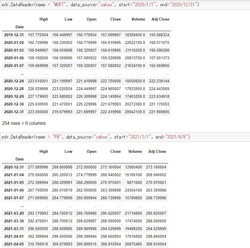Image resolution: width=250 pixels, height=248 pixels.
Task: Click the Open value 262.000000
Action: click(86, 190)
